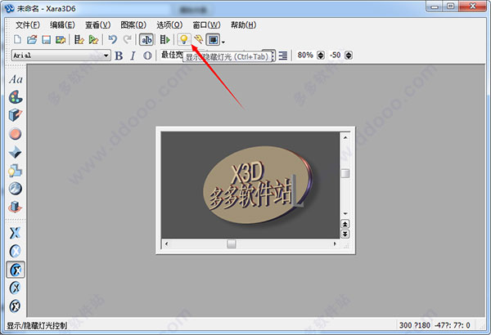This screenshot has width=491, height=335.
Task: Open the globe texture options tool
Action: click(x=16, y=189)
